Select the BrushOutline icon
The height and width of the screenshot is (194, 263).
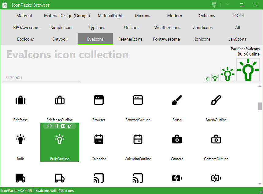(x=216, y=100)
